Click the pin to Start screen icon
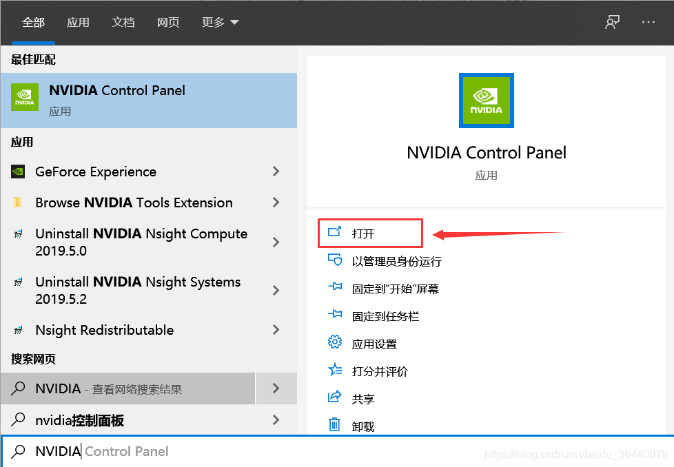674x467 pixels. click(x=335, y=287)
